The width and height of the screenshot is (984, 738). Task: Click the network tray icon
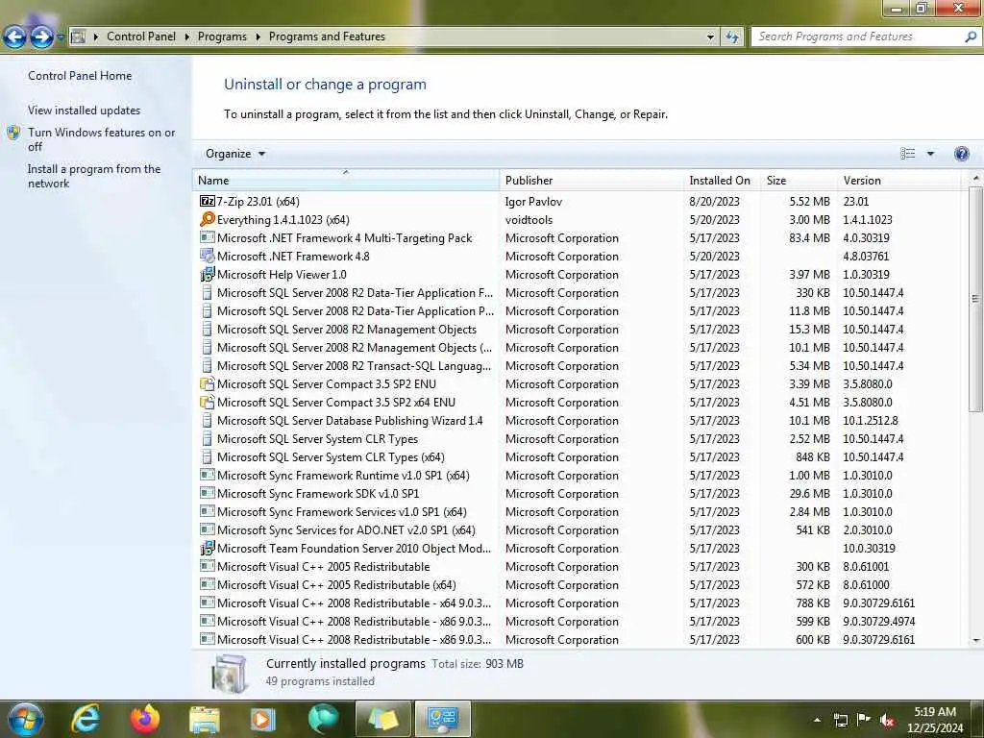(x=840, y=721)
